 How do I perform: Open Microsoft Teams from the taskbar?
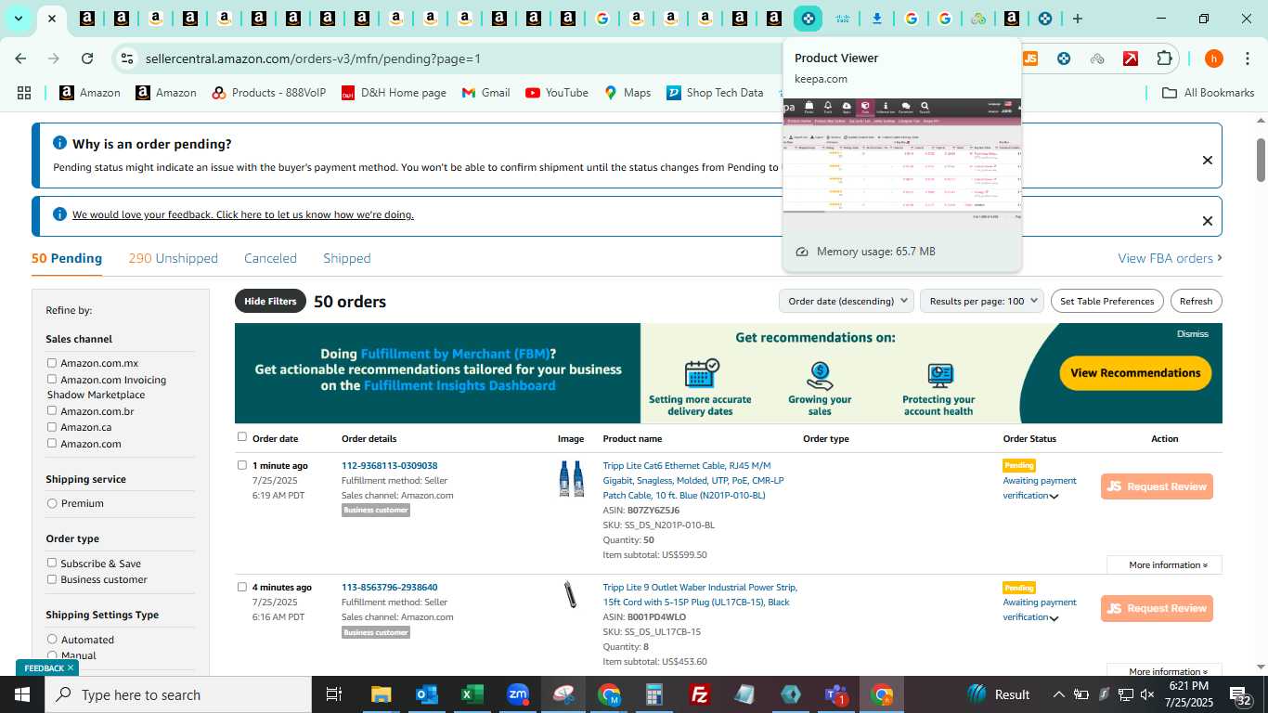point(835,694)
